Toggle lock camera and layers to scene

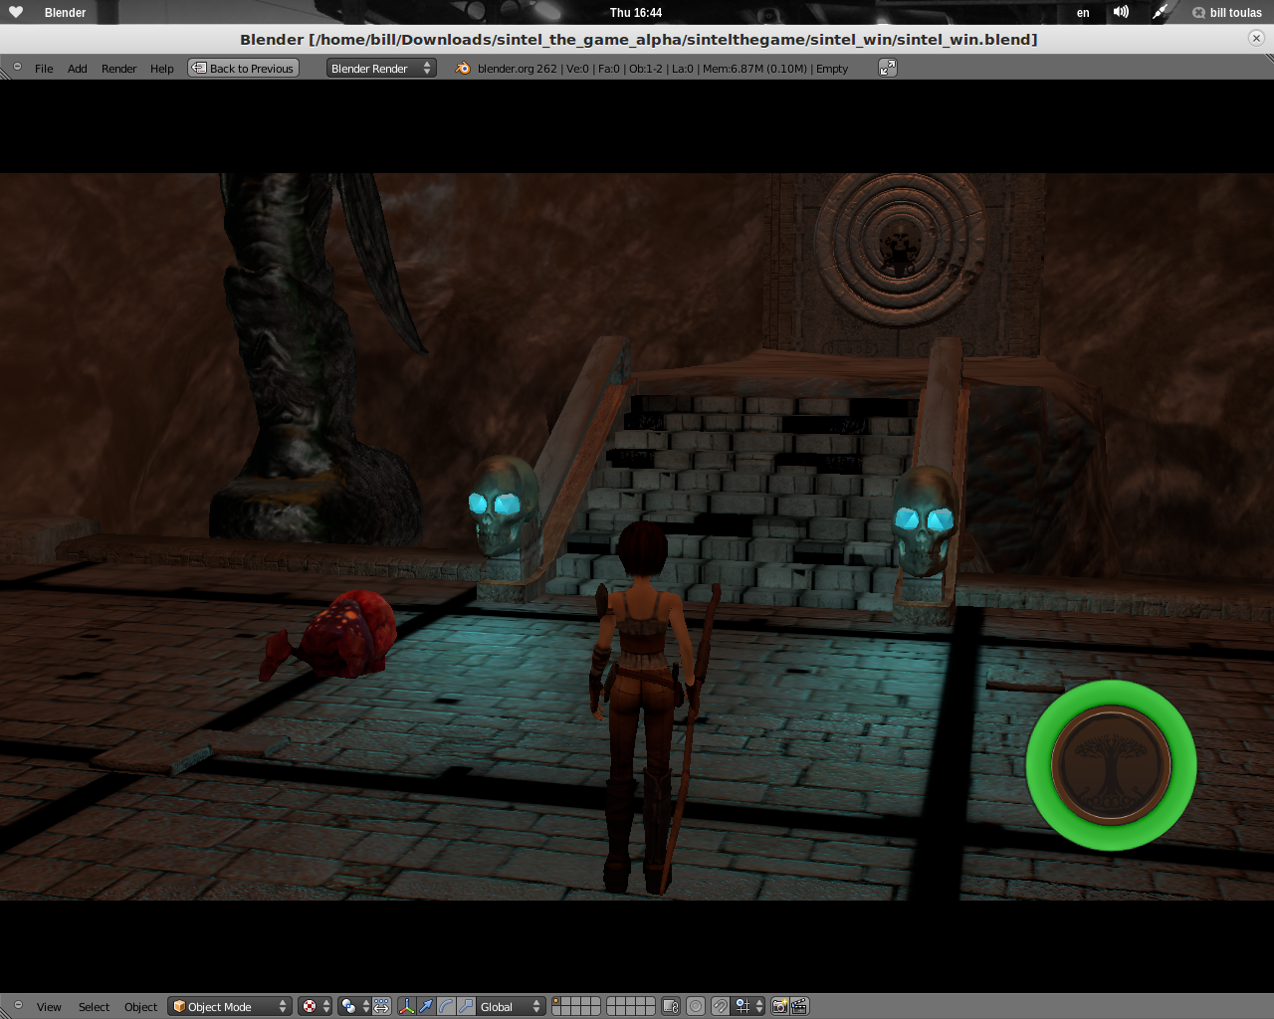click(671, 1007)
